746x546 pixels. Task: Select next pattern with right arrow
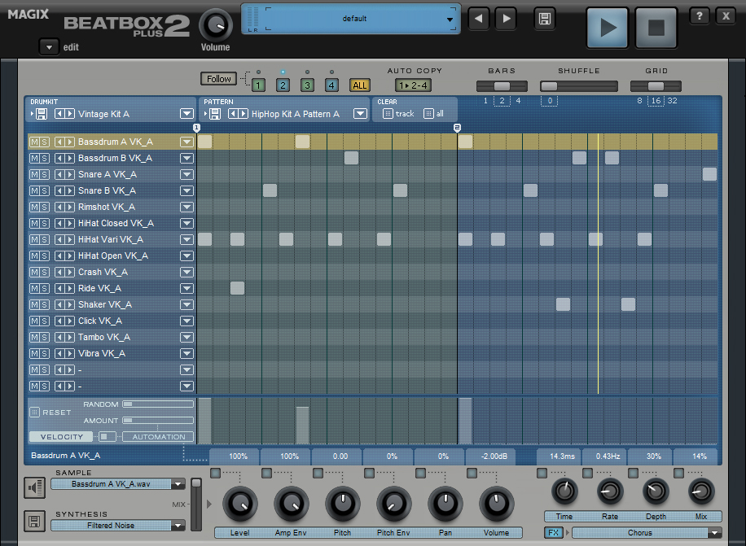244,114
